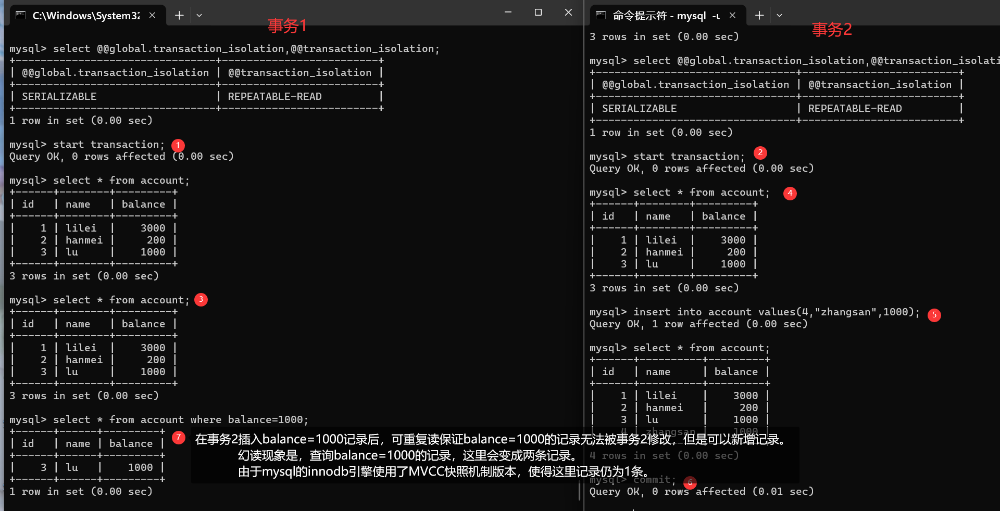Add a new tab in right terminal
This screenshot has height=511, width=1000.
click(x=759, y=15)
